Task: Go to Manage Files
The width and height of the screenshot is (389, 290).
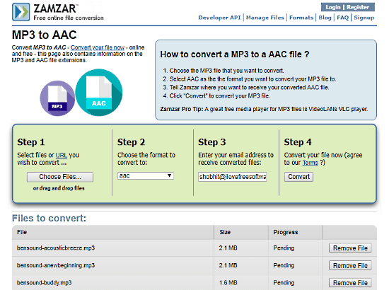Action: click(265, 18)
